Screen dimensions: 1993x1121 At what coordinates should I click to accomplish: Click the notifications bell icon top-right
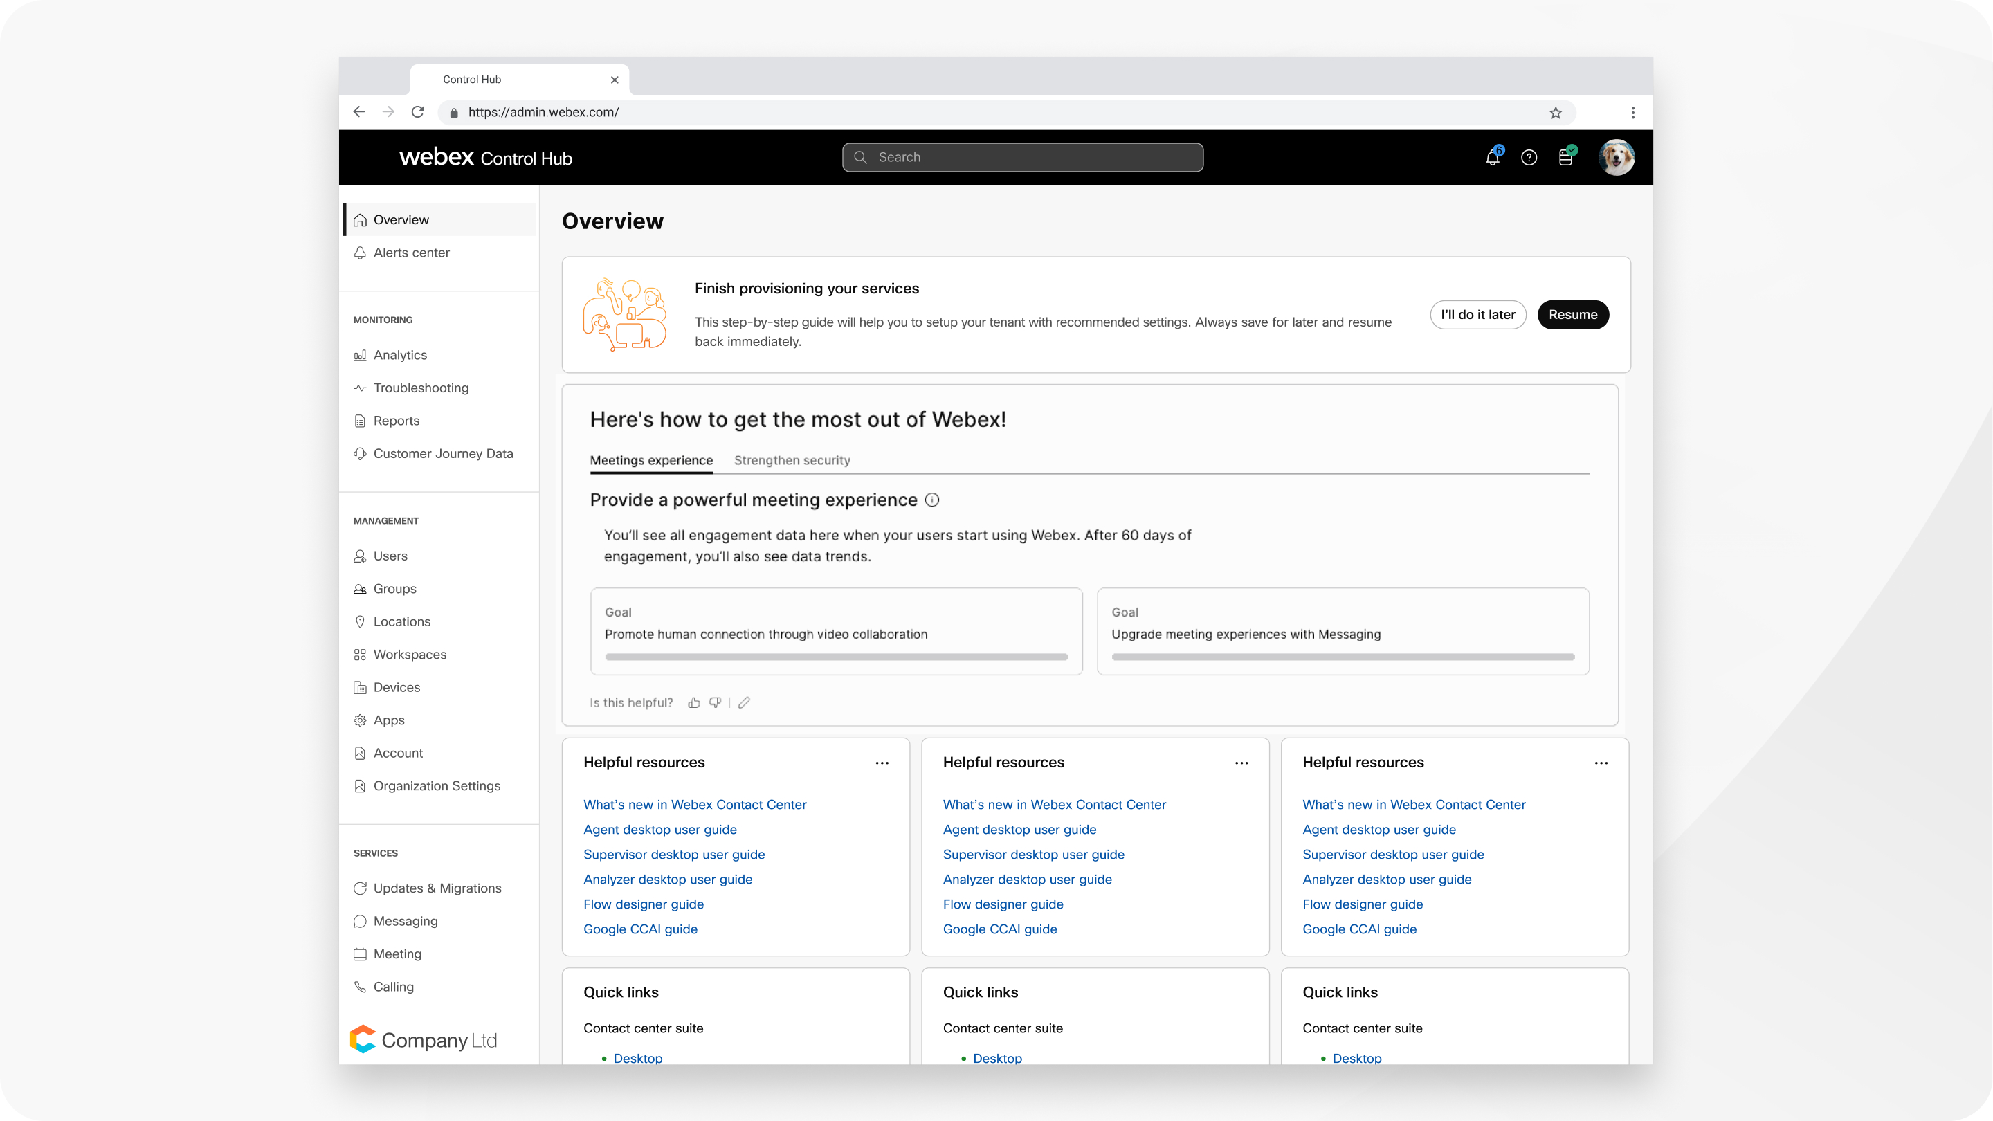pos(1492,156)
